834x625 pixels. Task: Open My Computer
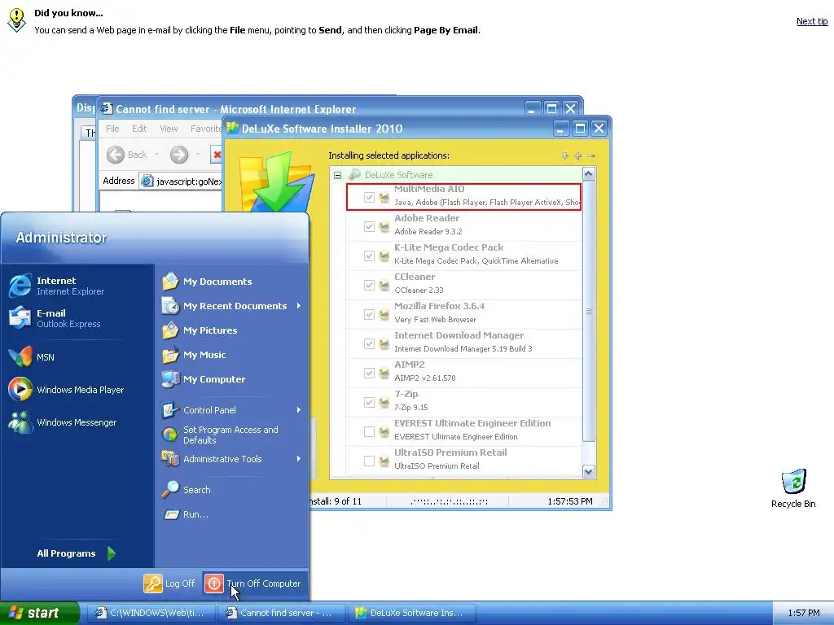pos(203,379)
